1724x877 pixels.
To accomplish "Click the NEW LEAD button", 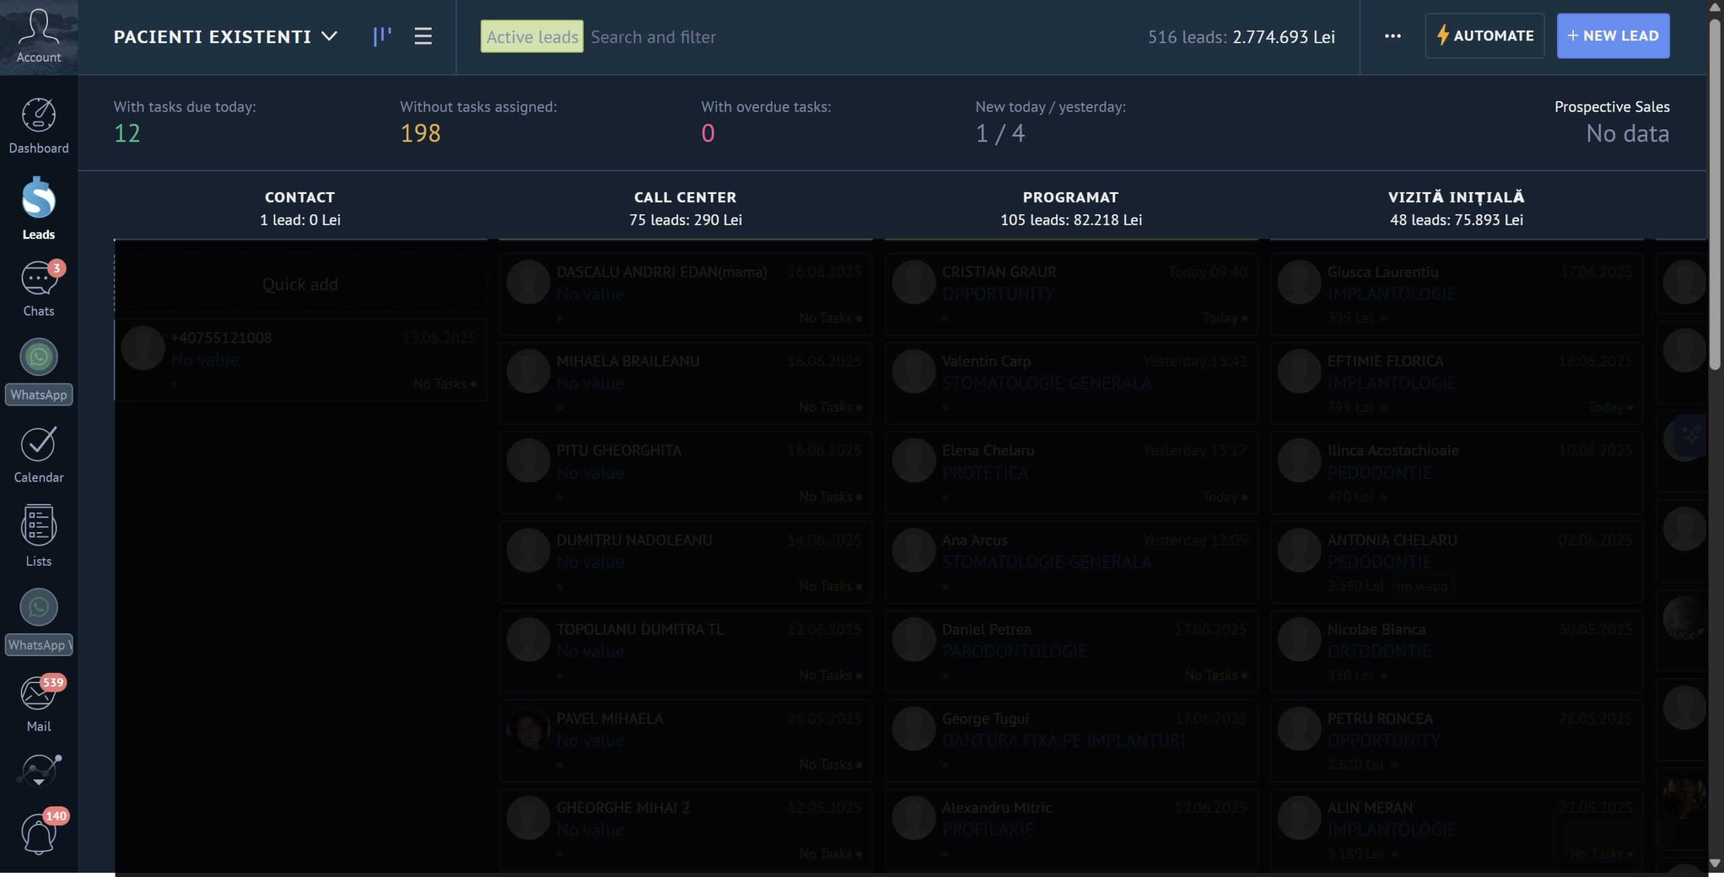I will coord(1612,36).
